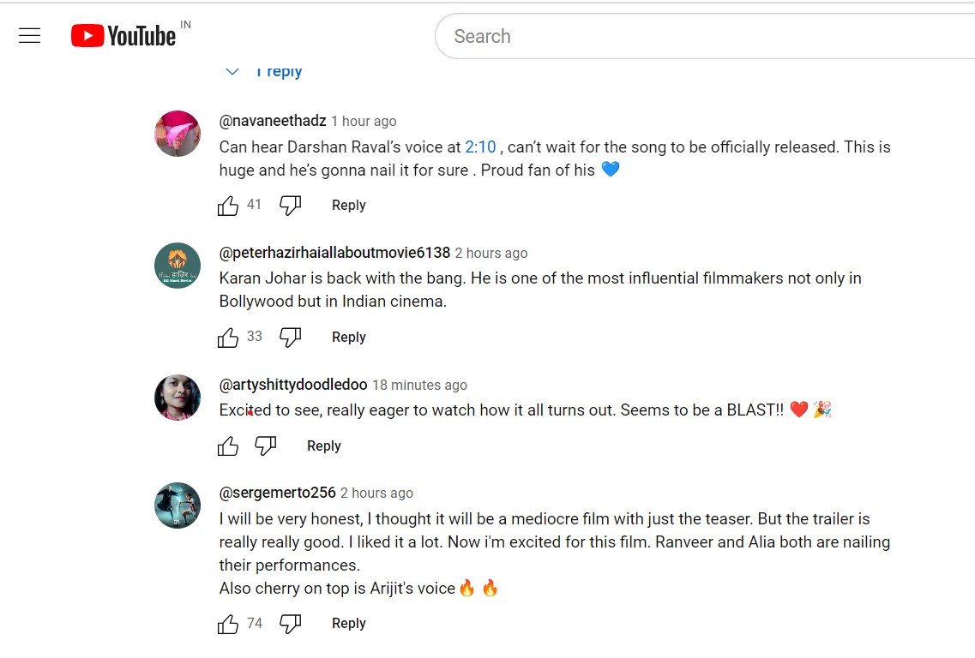Click the YouTube logo to go home

123,36
